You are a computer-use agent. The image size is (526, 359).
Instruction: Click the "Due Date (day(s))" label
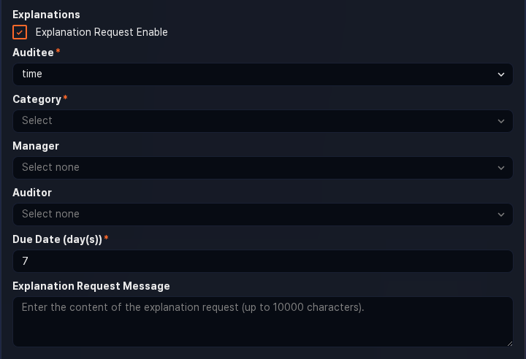[x=57, y=239]
